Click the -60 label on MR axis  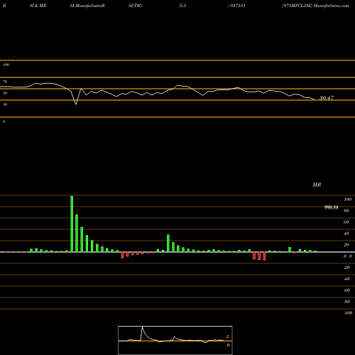point(346,290)
